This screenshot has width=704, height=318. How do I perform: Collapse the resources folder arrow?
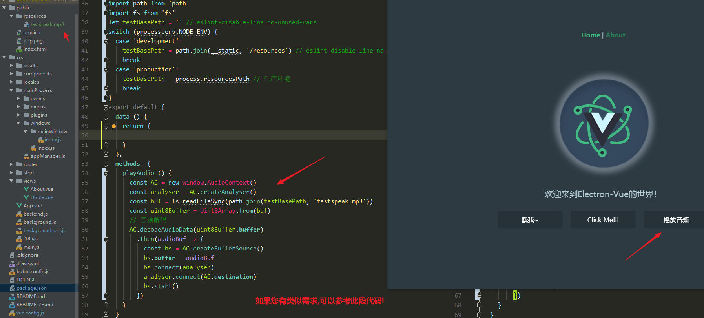click(x=11, y=16)
